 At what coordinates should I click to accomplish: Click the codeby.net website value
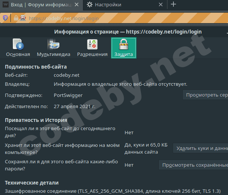[x=67, y=75]
